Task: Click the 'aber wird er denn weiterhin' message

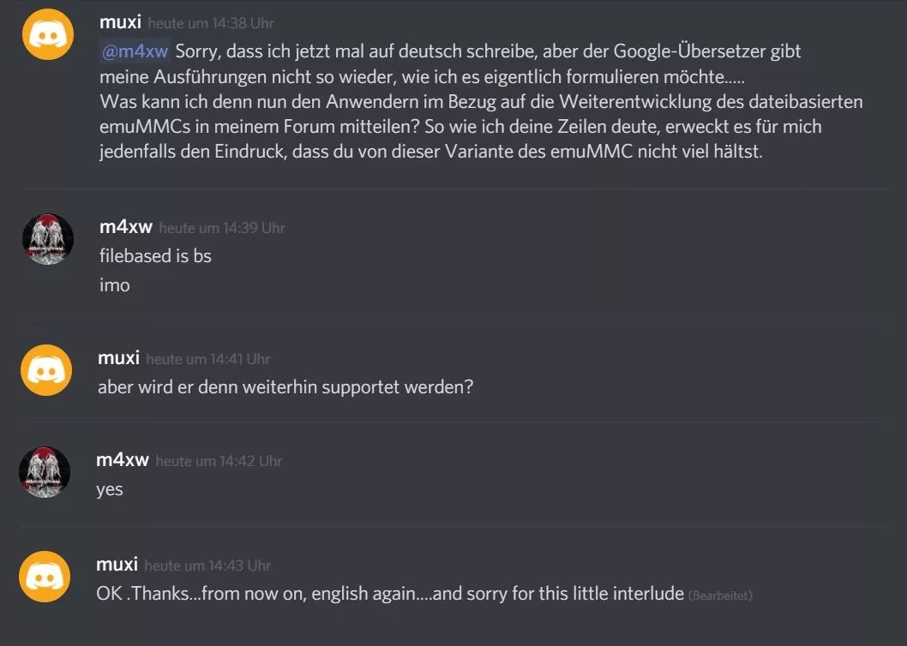Action: [x=285, y=386]
